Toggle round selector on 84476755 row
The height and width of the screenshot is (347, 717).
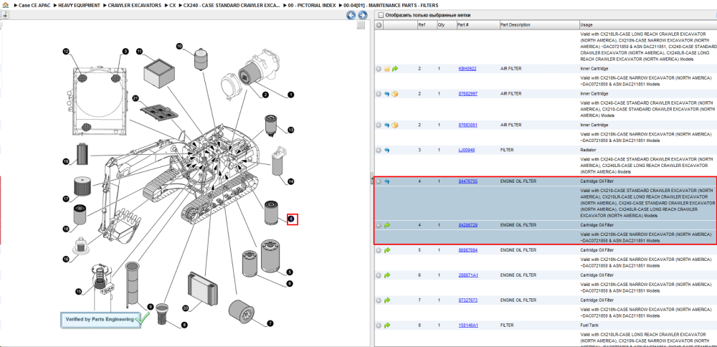tap(379, 181)
